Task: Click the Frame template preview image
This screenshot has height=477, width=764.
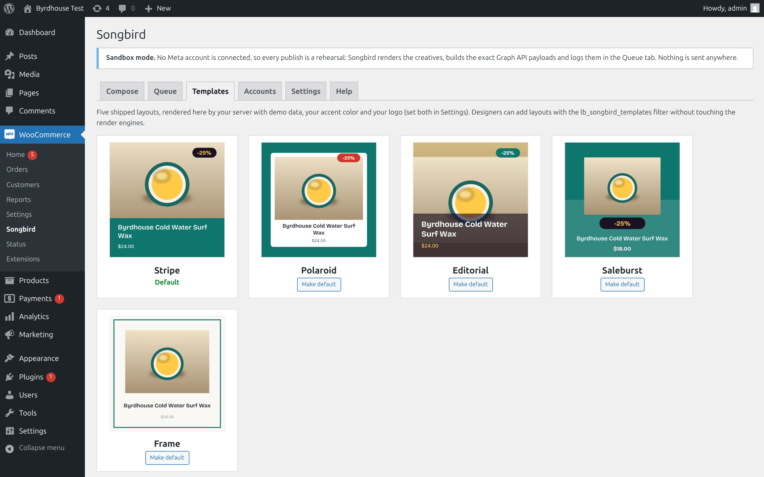Action: (167, 374)
